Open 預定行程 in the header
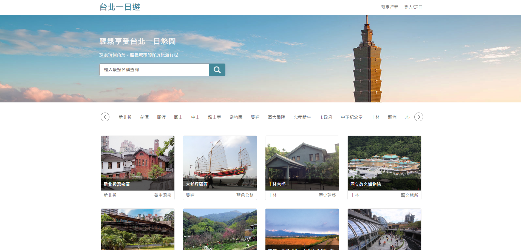This screenshot has height=250, width=521. [390, 7]
